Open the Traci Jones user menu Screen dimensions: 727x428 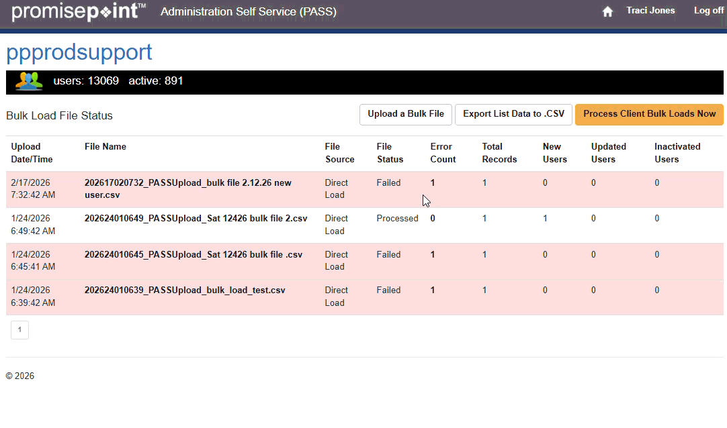click(x=650, y=11)
